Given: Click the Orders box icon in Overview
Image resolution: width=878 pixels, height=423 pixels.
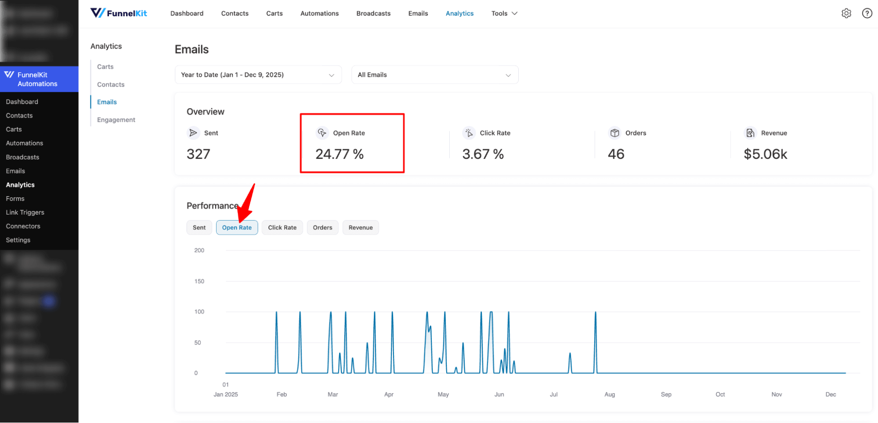Looking at the screenshot, I should pos(615,133).
